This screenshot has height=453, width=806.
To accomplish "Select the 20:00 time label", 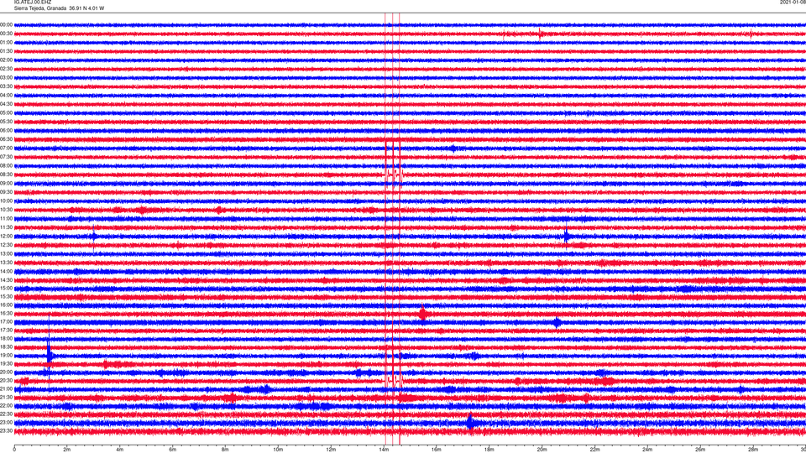I will (6, 372).
